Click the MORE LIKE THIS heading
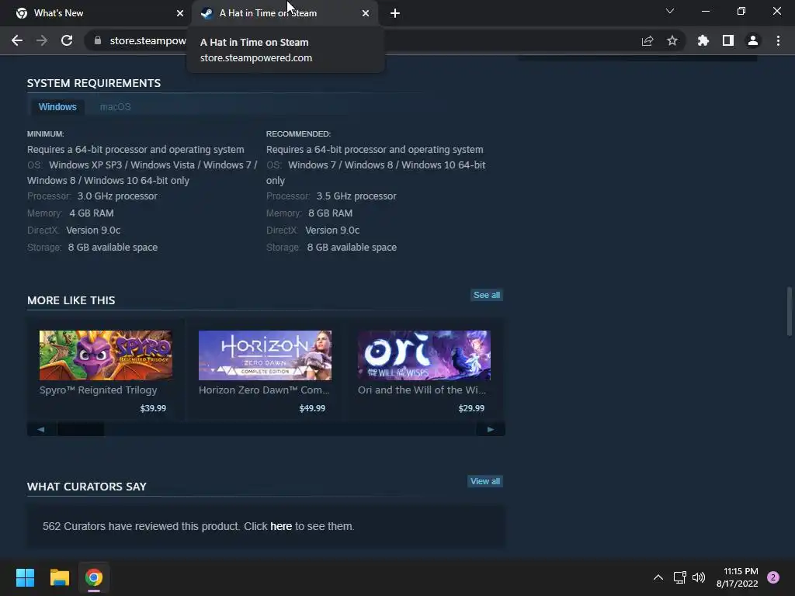 [x=71, y=300]
